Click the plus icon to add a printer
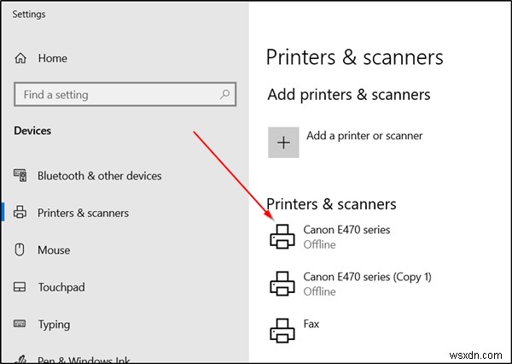 coord(283,143)
